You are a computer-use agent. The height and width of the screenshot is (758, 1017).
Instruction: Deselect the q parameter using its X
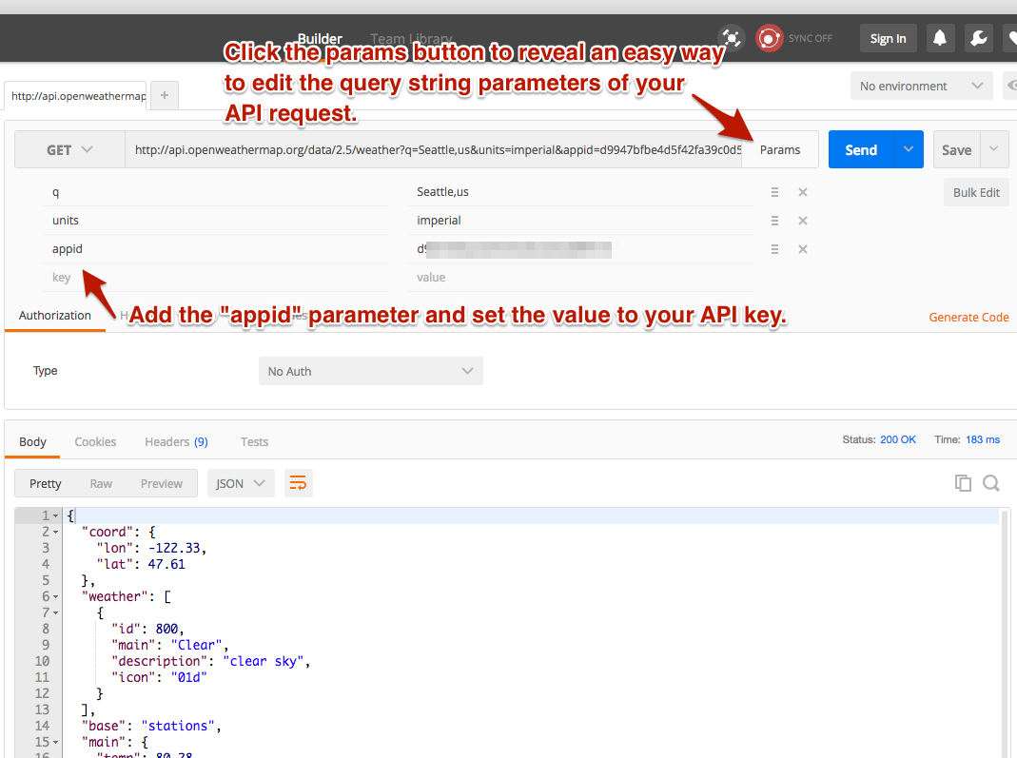click(802, 191)
